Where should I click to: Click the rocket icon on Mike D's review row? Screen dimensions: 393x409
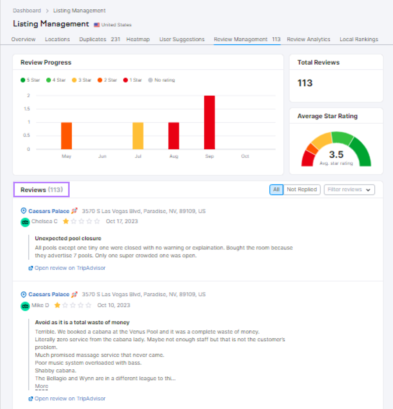pyautogui.click(x=75, y=294)
